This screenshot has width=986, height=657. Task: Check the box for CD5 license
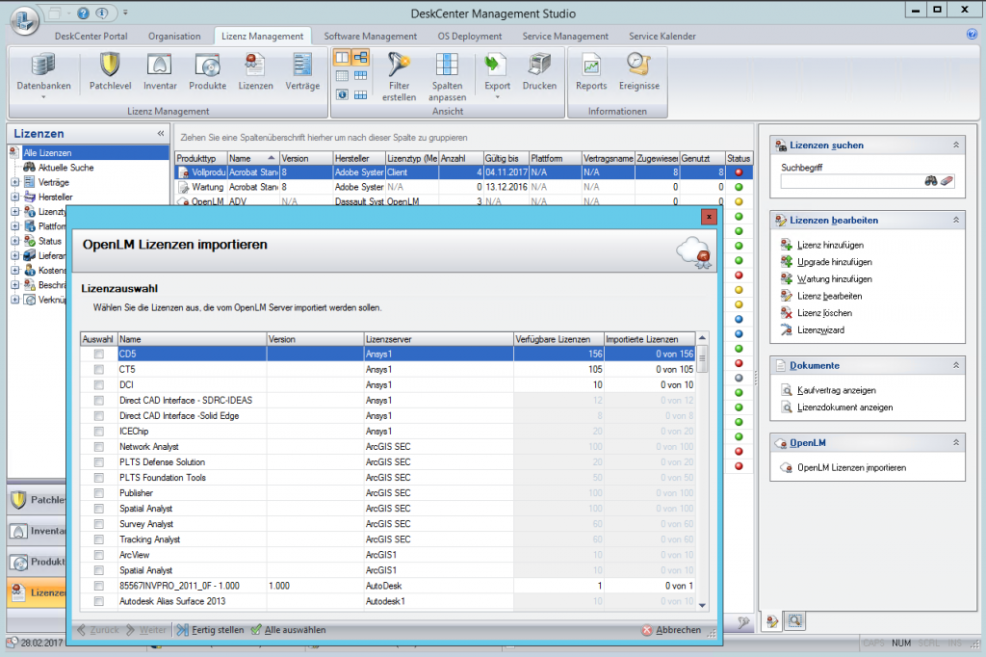[x=98, y=355]
